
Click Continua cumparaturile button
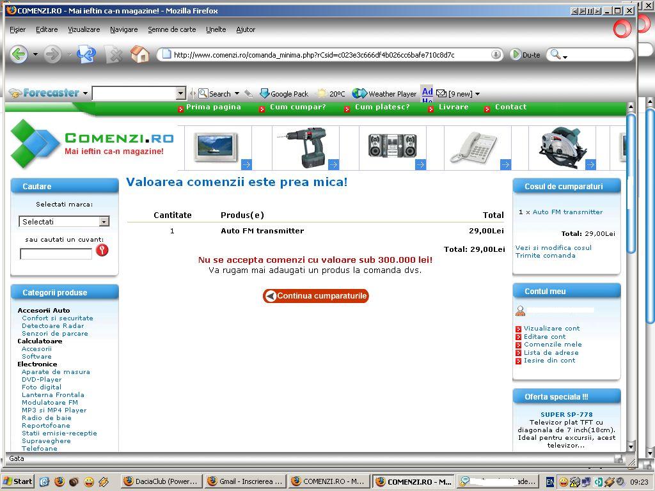tap(316, 296)
